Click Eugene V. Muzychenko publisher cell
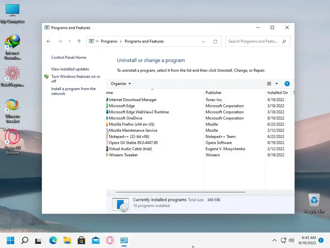 [225, 149]
